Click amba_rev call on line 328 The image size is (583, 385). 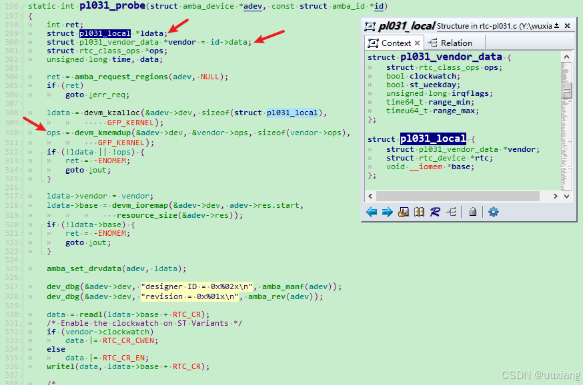267,296
